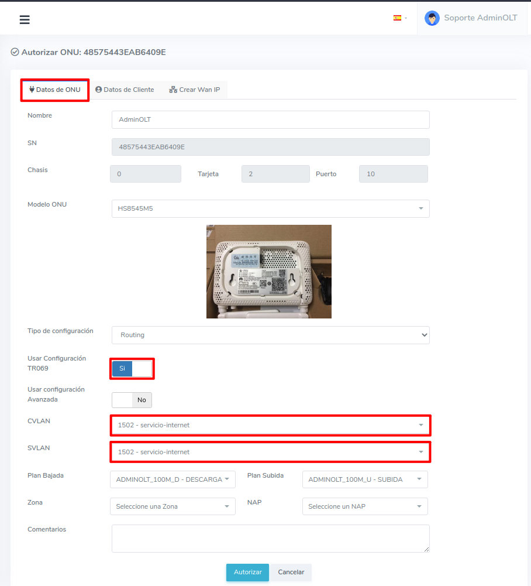Click the checkmark icon beside Autorizar ONU
The width and height of the screenshot is (531, 586).
pos(15,52)
